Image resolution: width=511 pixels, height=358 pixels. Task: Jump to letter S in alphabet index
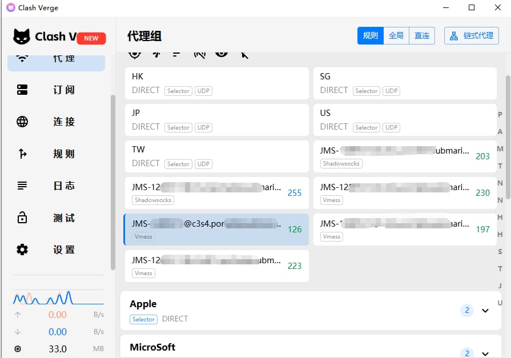[x=500, y=251]
